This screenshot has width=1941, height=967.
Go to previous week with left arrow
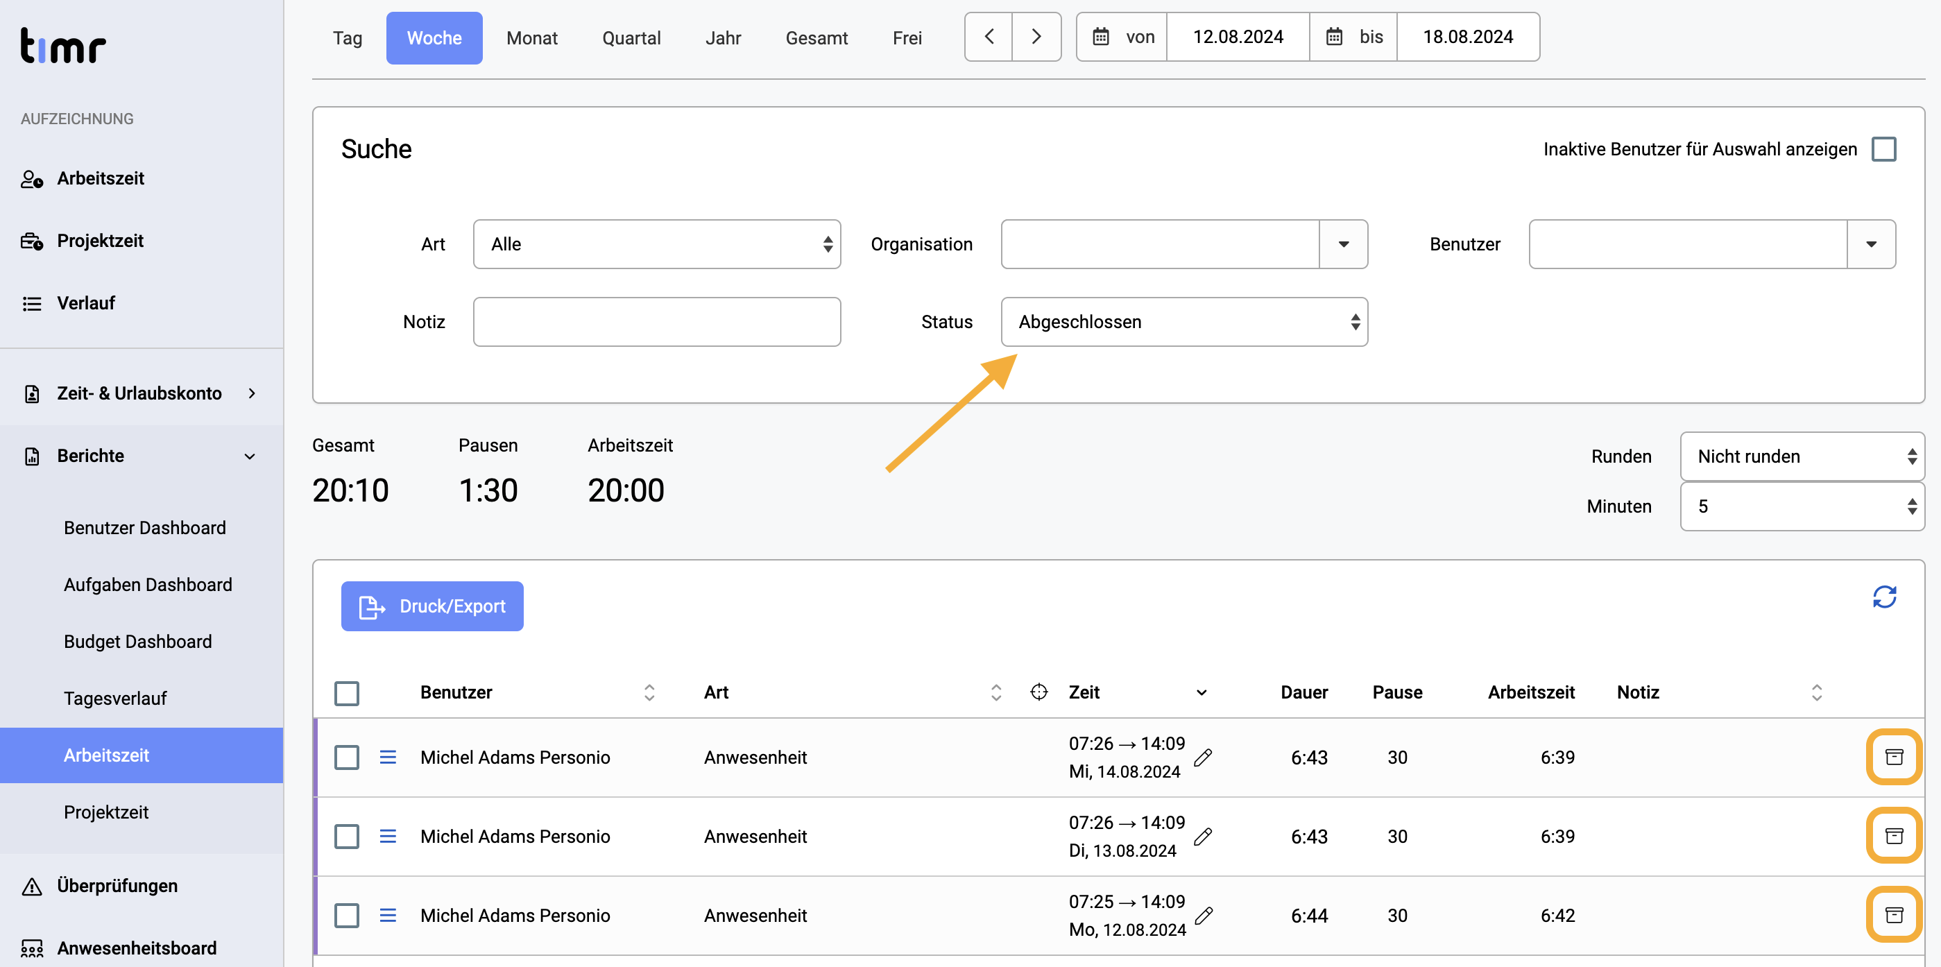tap(989, 37)
